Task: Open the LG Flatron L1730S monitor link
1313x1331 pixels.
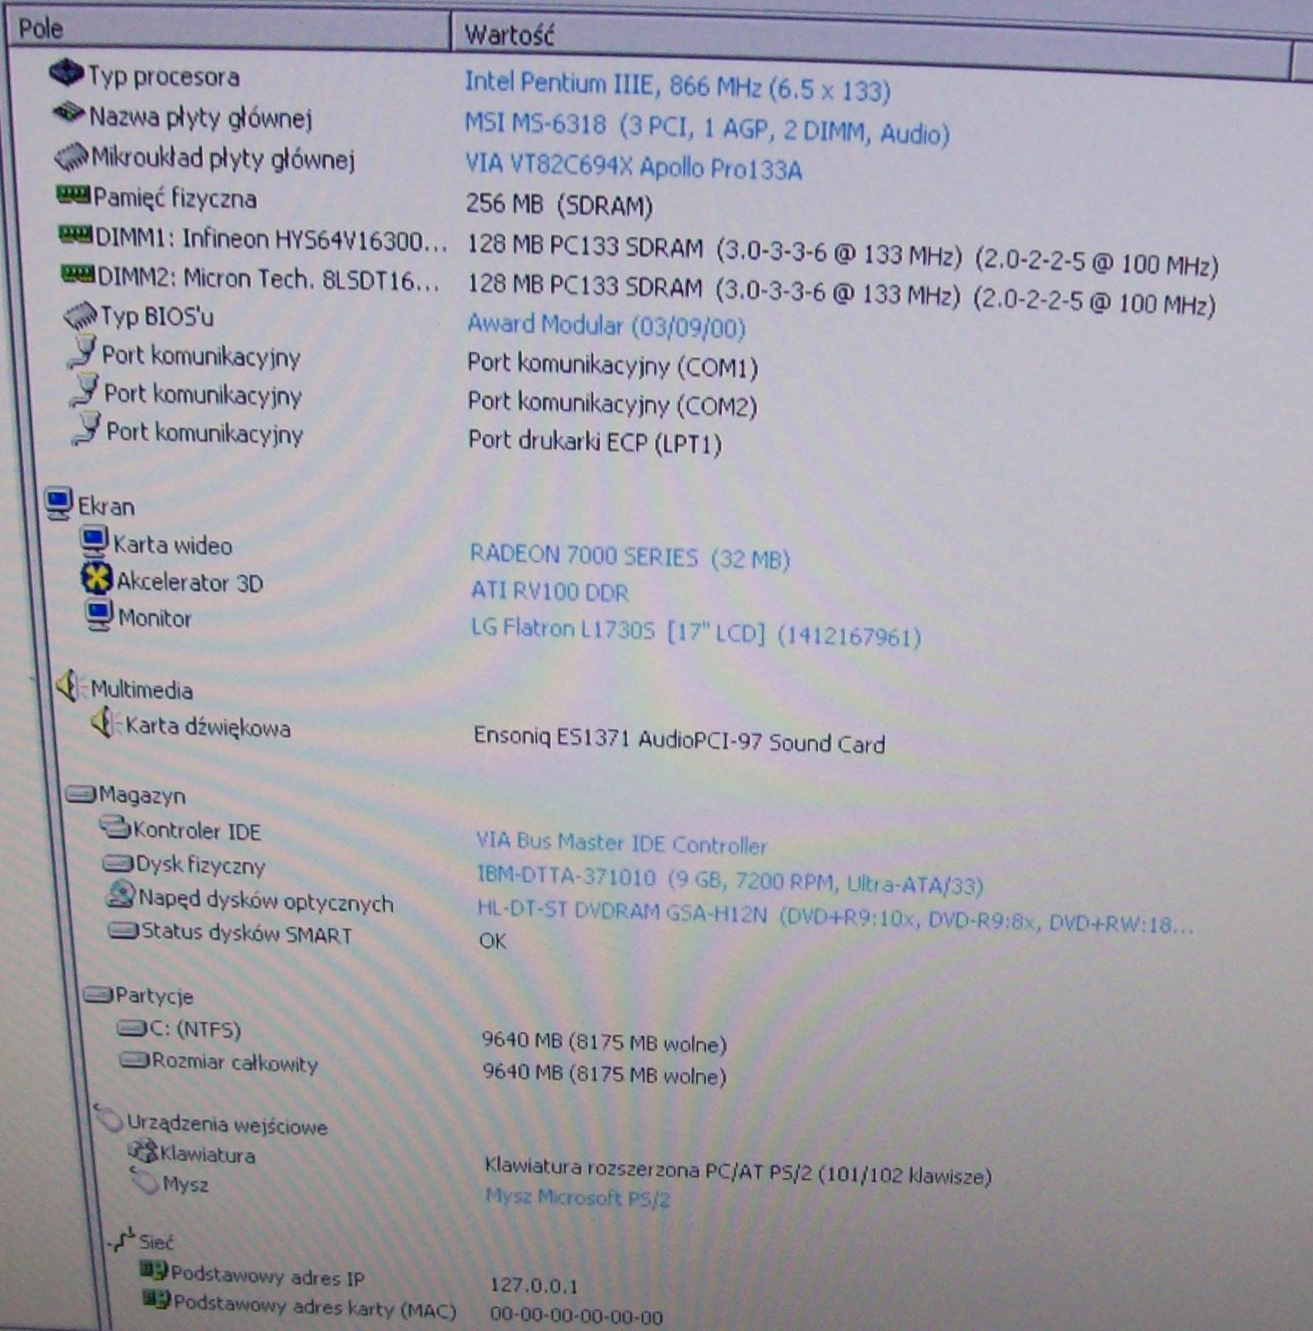Action: 695,633
